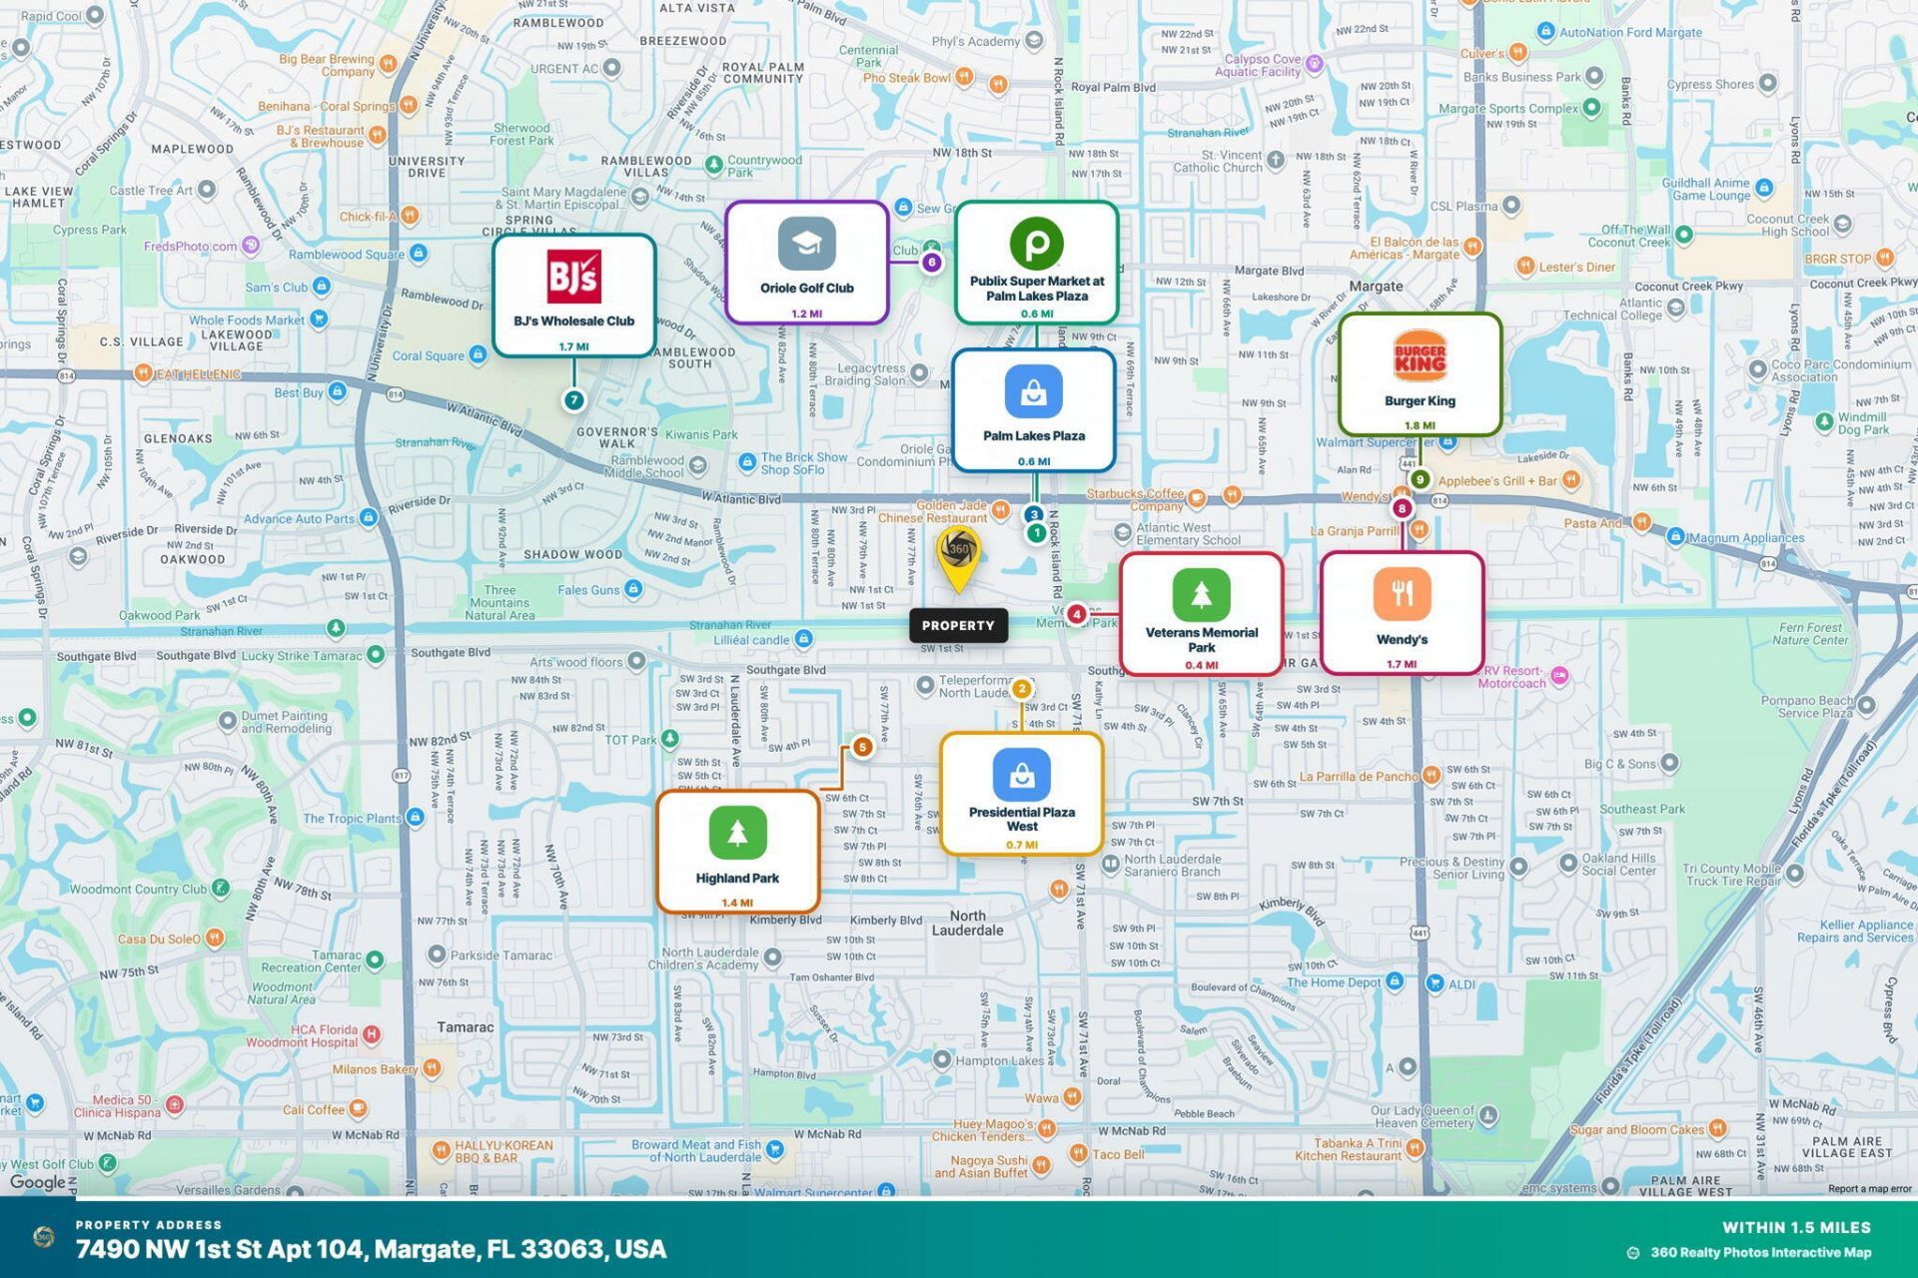Click the yellow 360 property pin
1918x1278 pixels.
[x=958, y=559]
